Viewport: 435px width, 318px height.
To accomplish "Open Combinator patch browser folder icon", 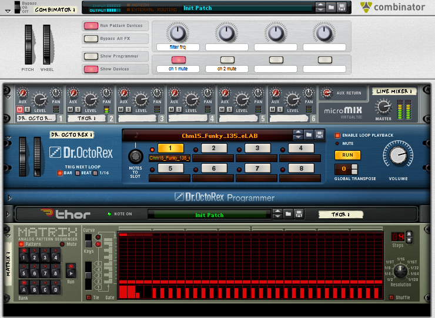I will [331, 7].
